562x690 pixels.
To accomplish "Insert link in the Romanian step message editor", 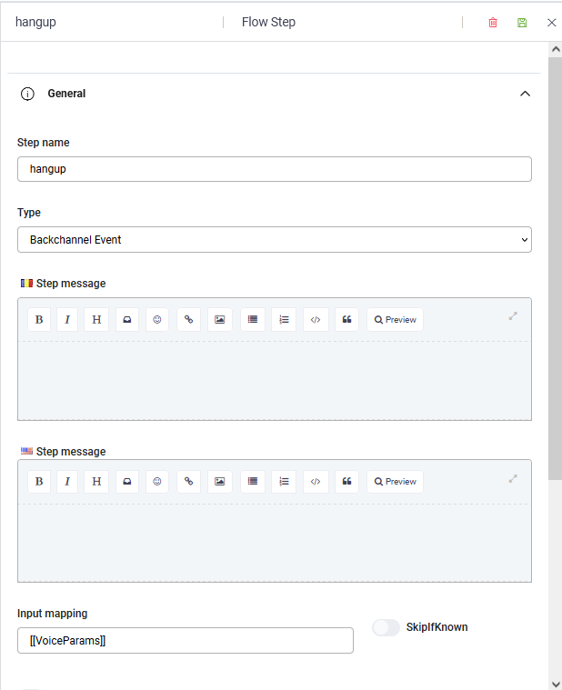I will [188, 319].
